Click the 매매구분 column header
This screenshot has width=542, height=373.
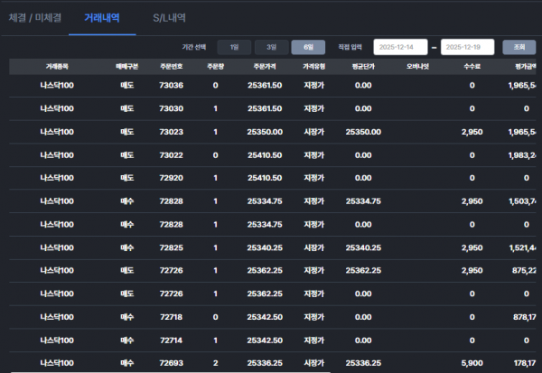tap(126, 66)
